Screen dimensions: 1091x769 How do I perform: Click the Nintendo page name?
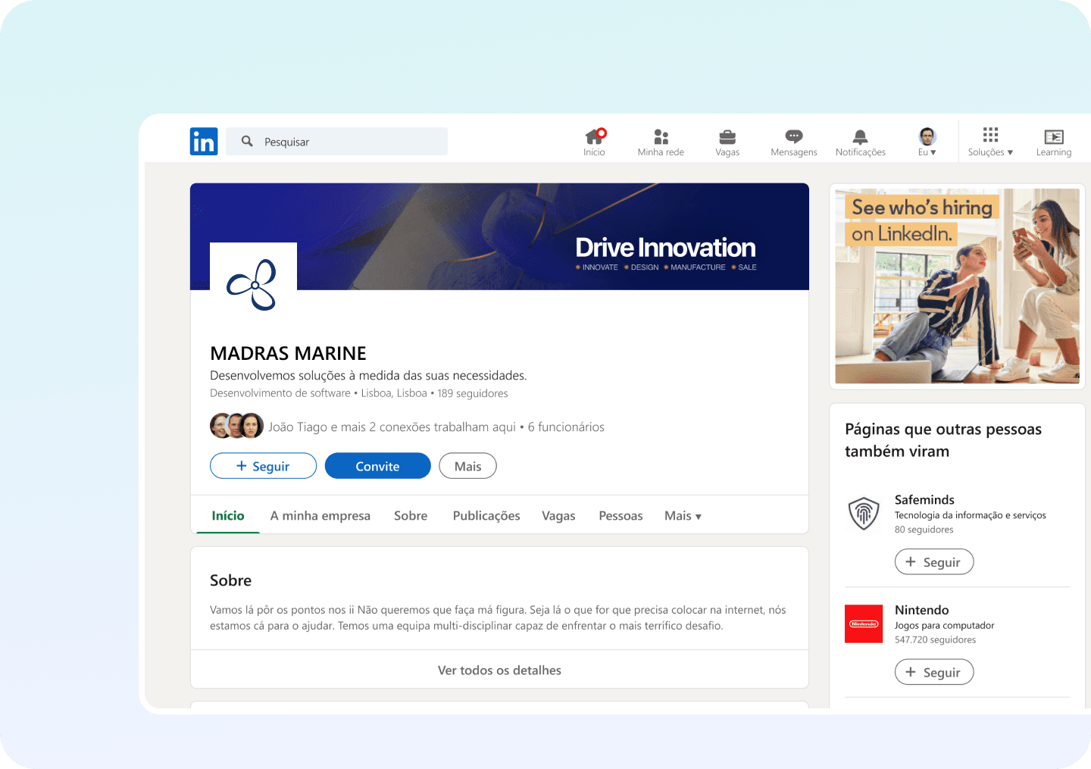pos(921,610)
